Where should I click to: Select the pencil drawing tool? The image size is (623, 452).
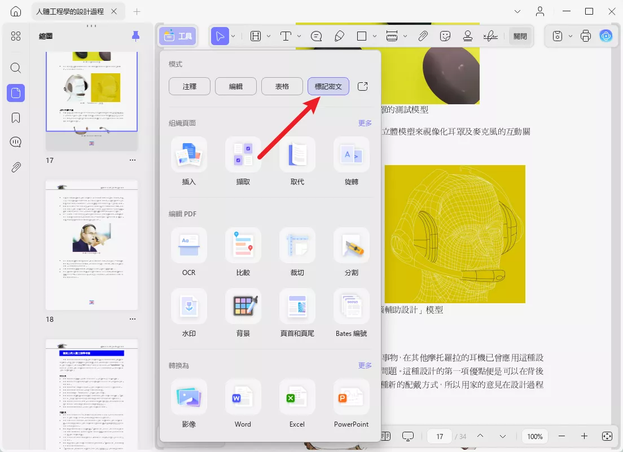339,36
